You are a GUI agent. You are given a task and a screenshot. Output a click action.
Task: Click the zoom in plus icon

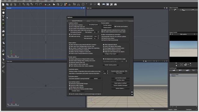coord(91,4)
